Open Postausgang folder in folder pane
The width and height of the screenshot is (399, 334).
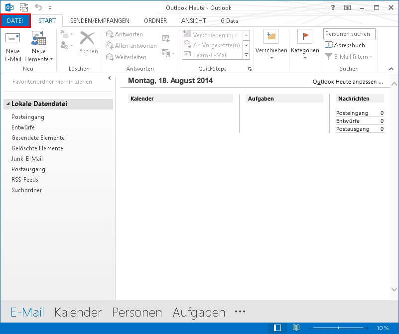28,169
